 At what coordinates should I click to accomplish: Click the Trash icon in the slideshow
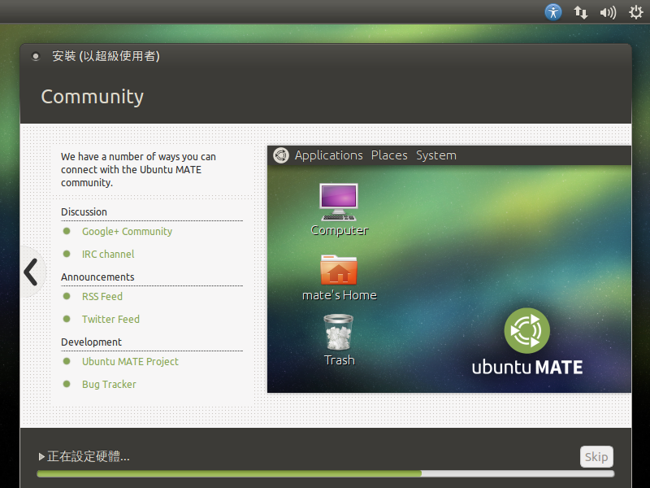339,333
